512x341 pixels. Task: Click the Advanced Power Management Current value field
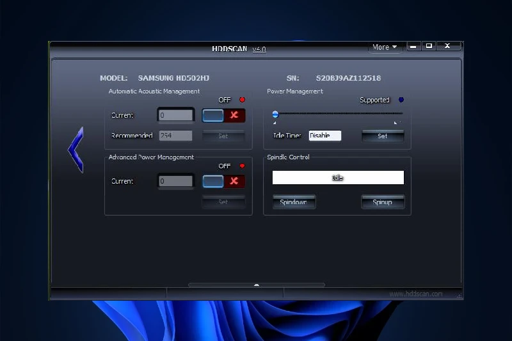tap(175, 181)
